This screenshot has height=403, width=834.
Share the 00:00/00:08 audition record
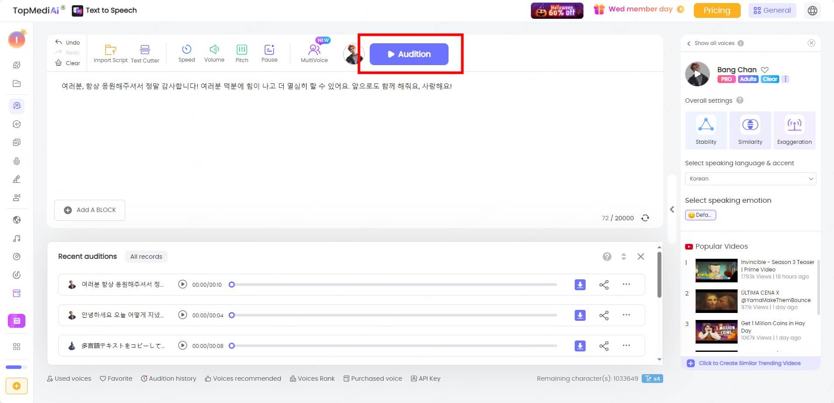click(604, 346)
